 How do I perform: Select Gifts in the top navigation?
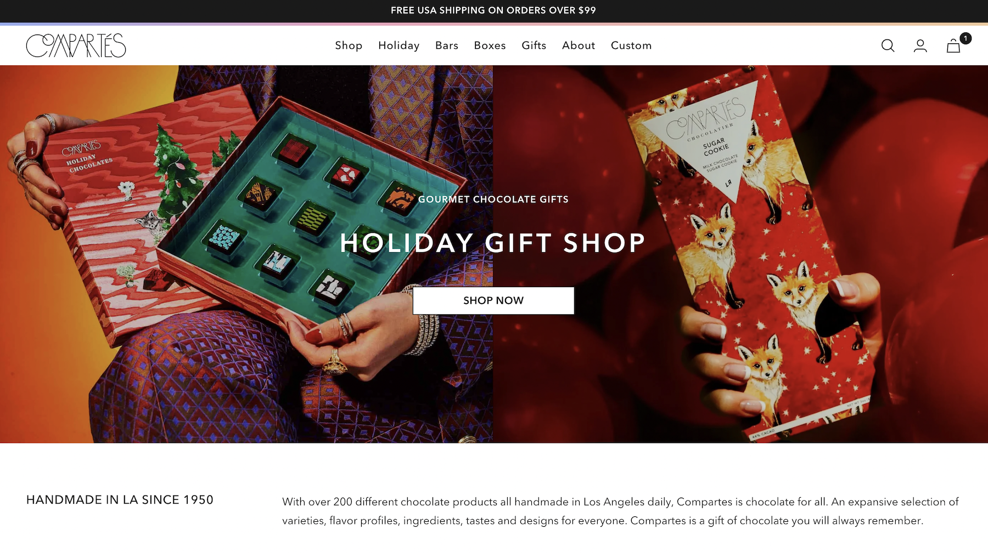point(534,45)
